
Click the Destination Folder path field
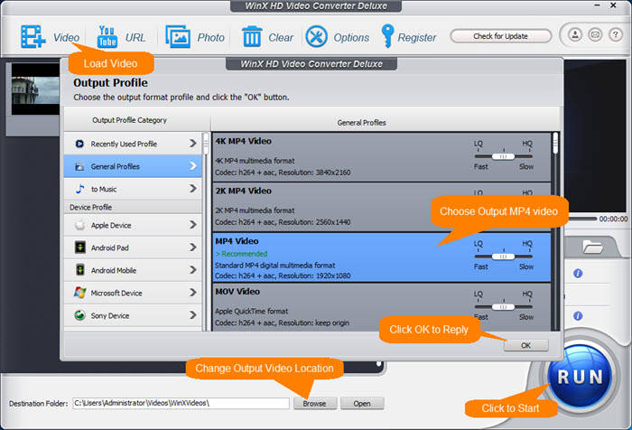pyautogui.click(x=181, y=403)
